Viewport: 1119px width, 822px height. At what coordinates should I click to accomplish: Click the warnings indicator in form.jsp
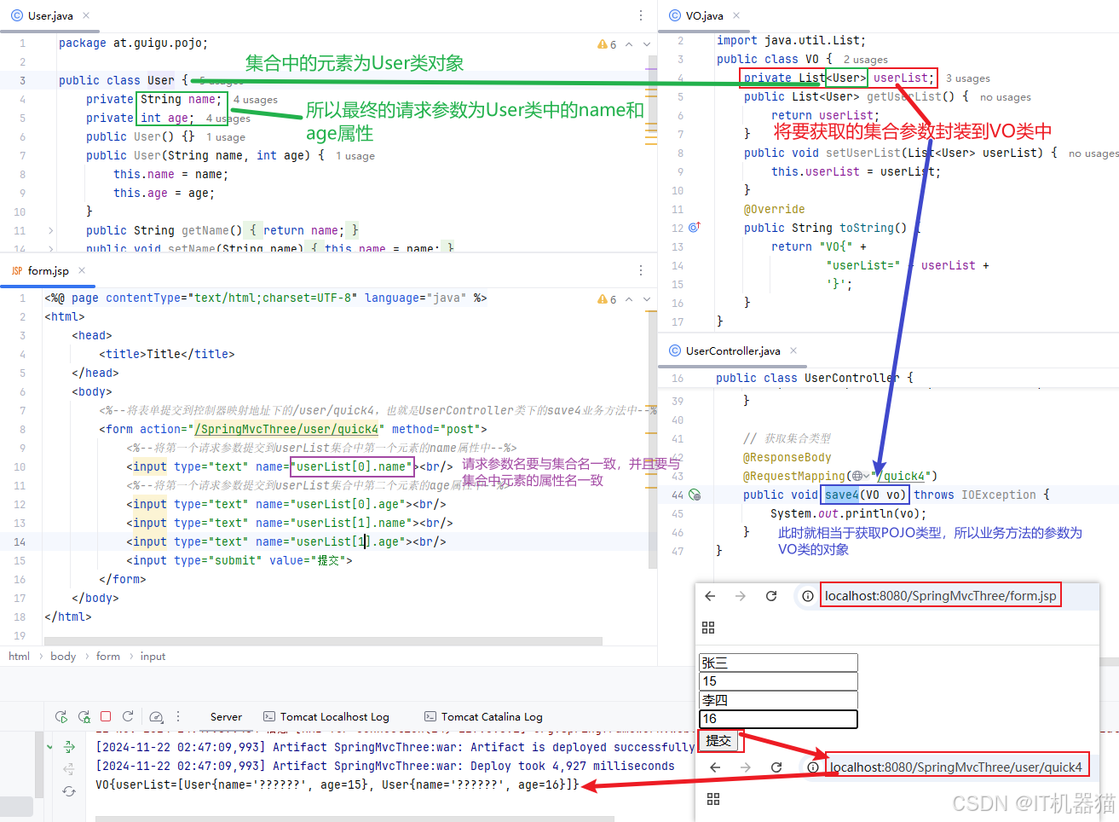click(x=607, y=299)
